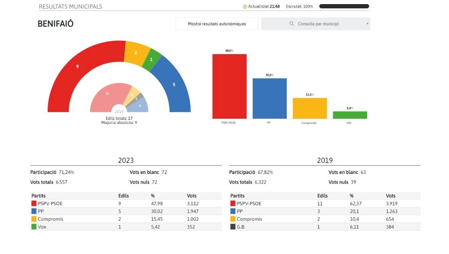The image size is (449, 254).
Task: Click the search magnifier icon
Action: pos(291,24)
